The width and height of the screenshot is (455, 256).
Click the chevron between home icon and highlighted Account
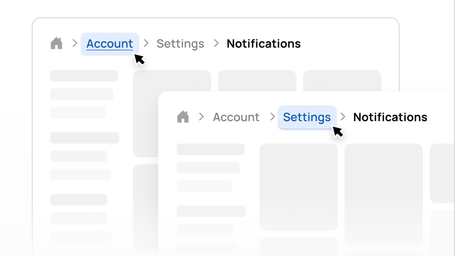click(x=75, y=43)
